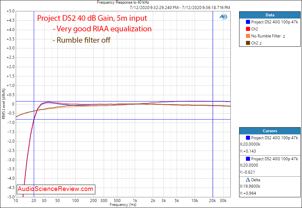Click the blue swatch in first Cursors entry
Screen dimensions: 302x208
point(248,138)
